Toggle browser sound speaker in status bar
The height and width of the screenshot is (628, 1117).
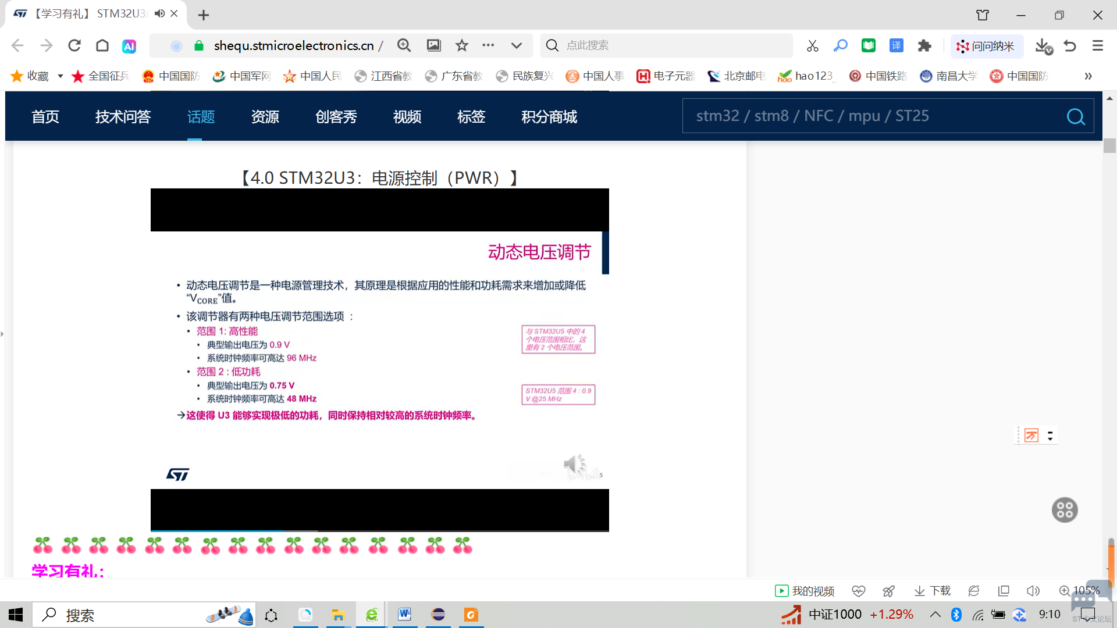(x=1033, y=591)
